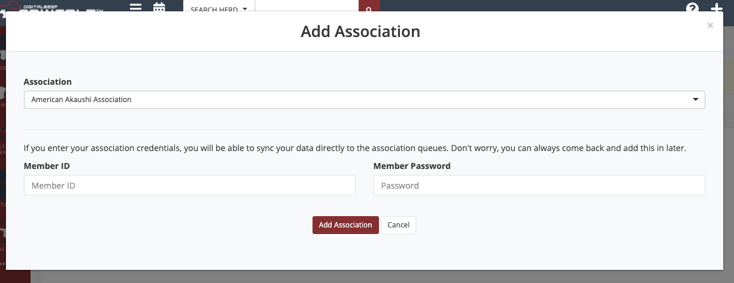The width and height of the screenshot is (734, 283).
Task: Click the Association dropdown caret arrow
Action: tap(695, 100)
